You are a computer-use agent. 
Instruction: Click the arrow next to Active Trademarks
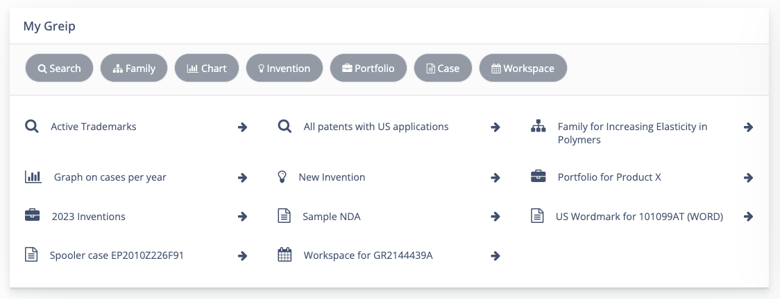(x=242, y=127)
